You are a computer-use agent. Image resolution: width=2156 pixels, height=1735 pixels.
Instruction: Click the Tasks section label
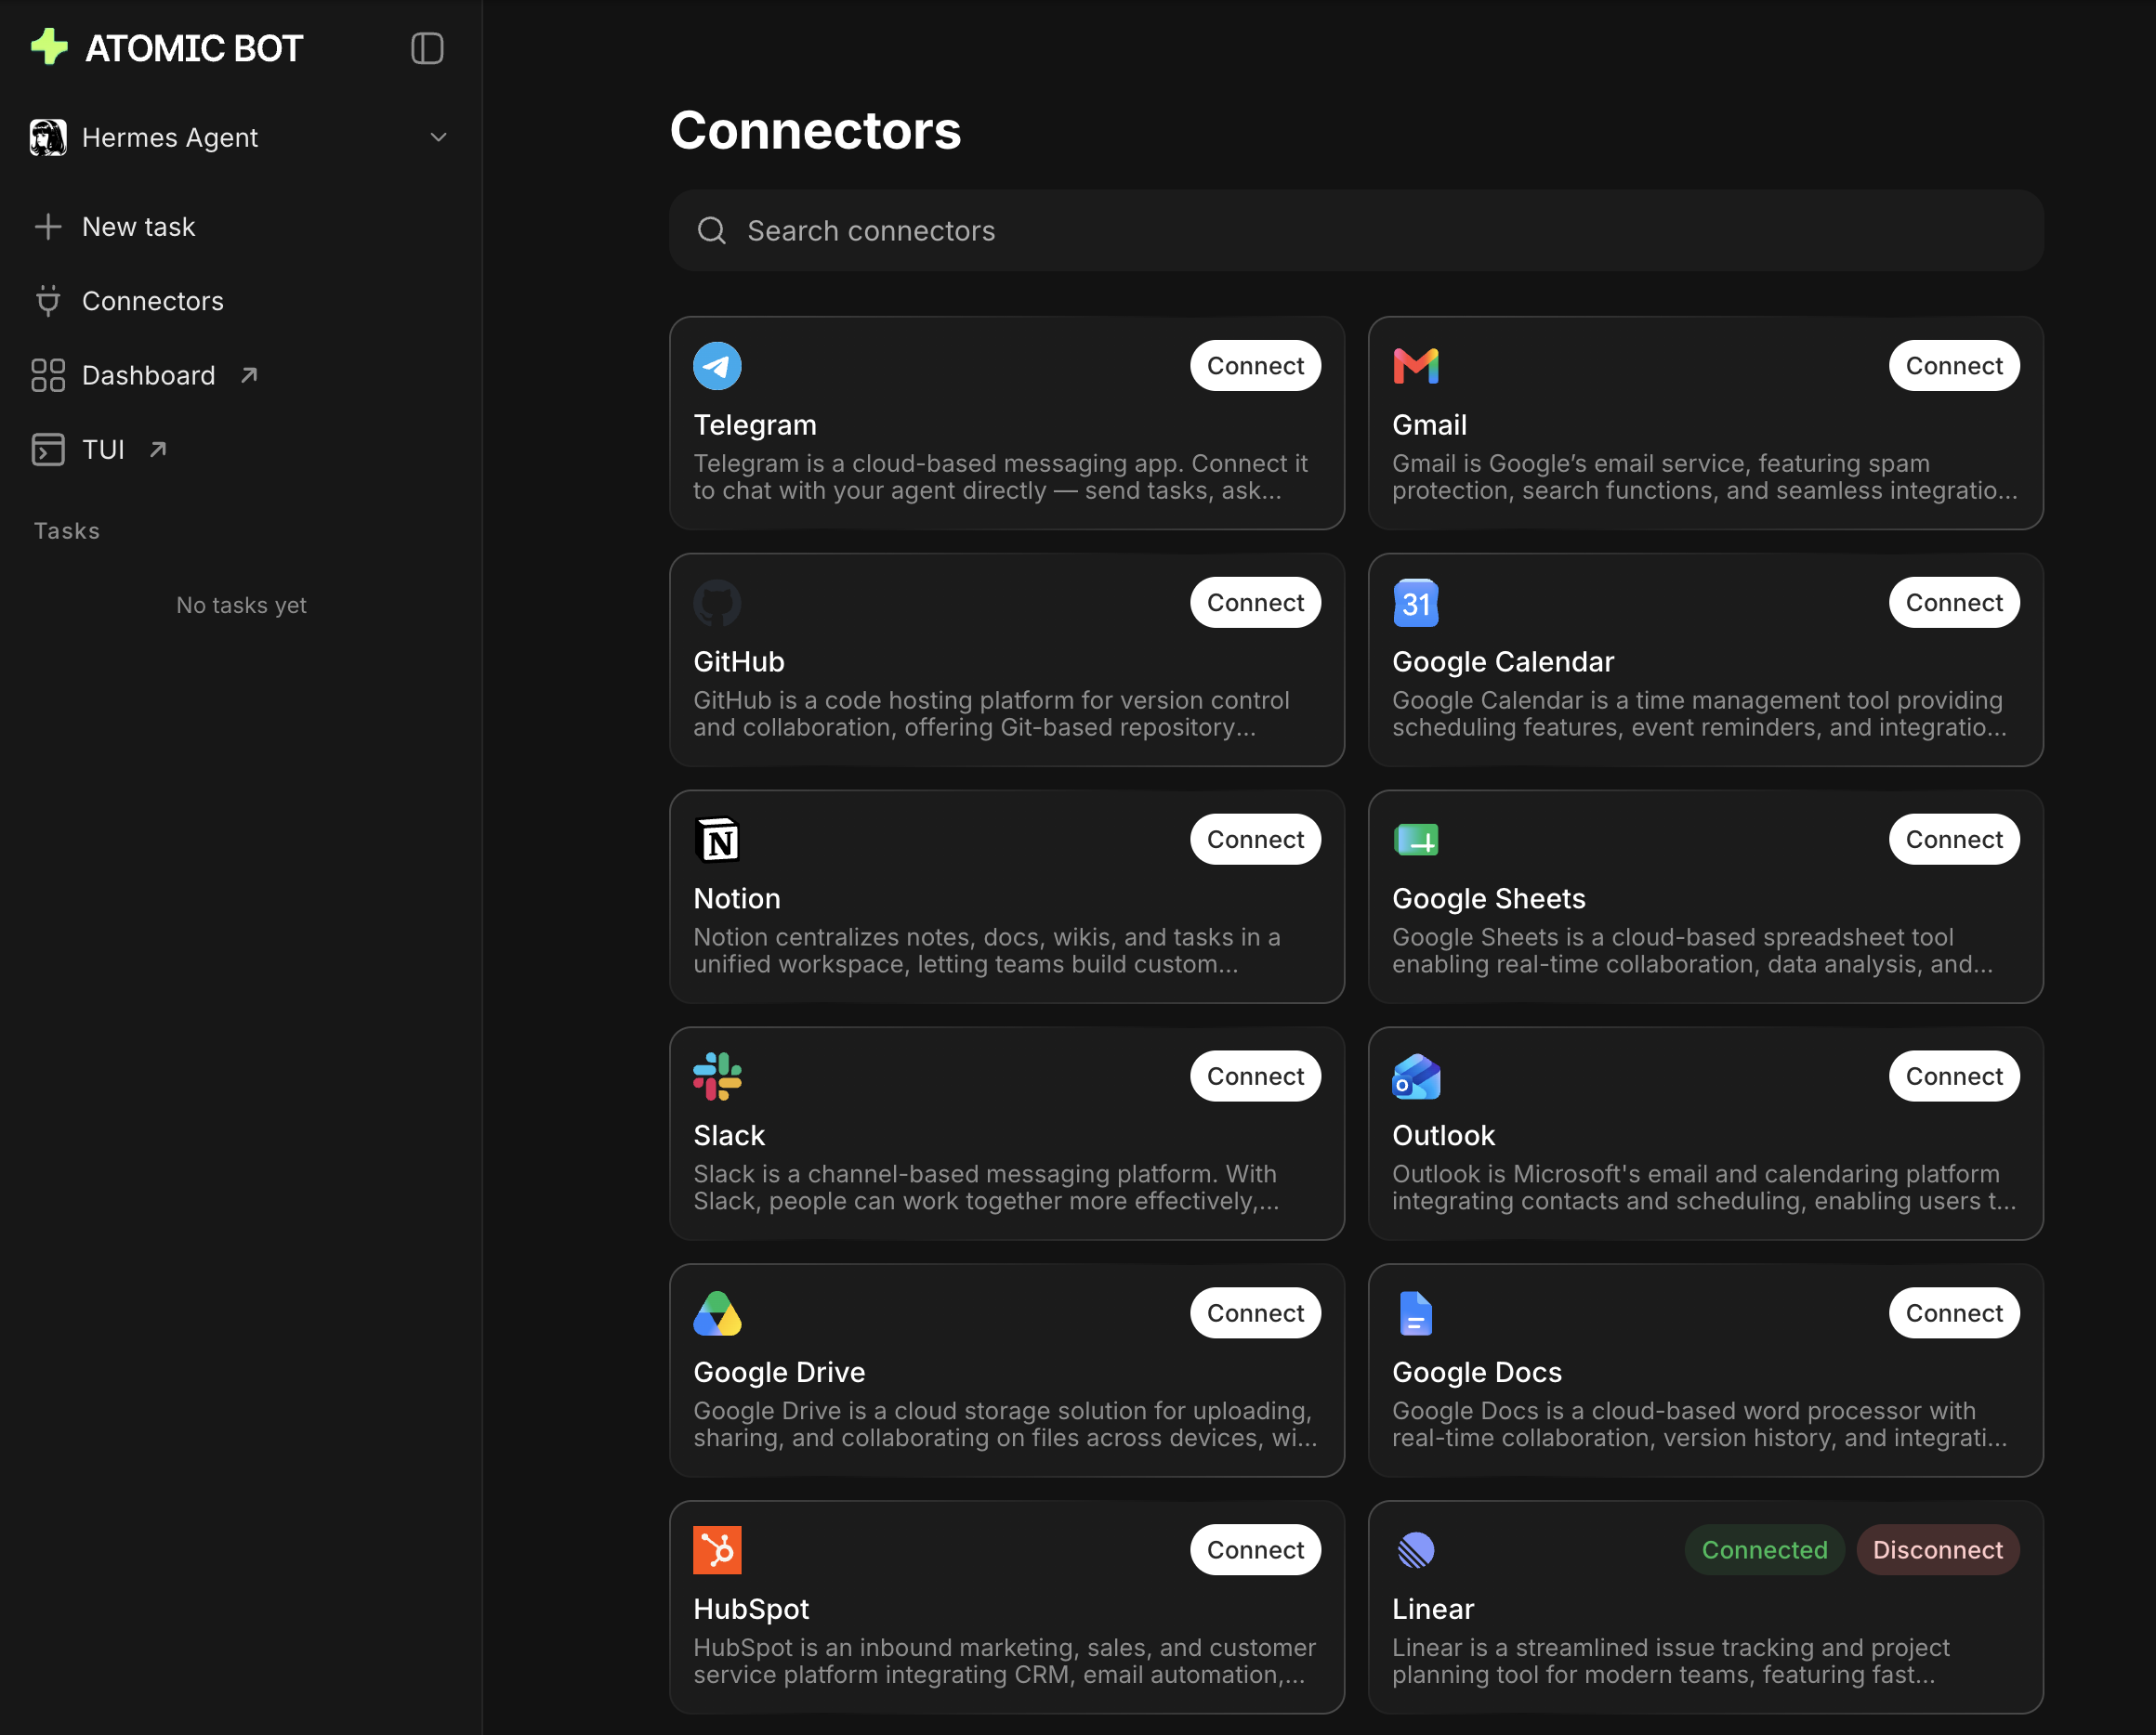point(67,530)
